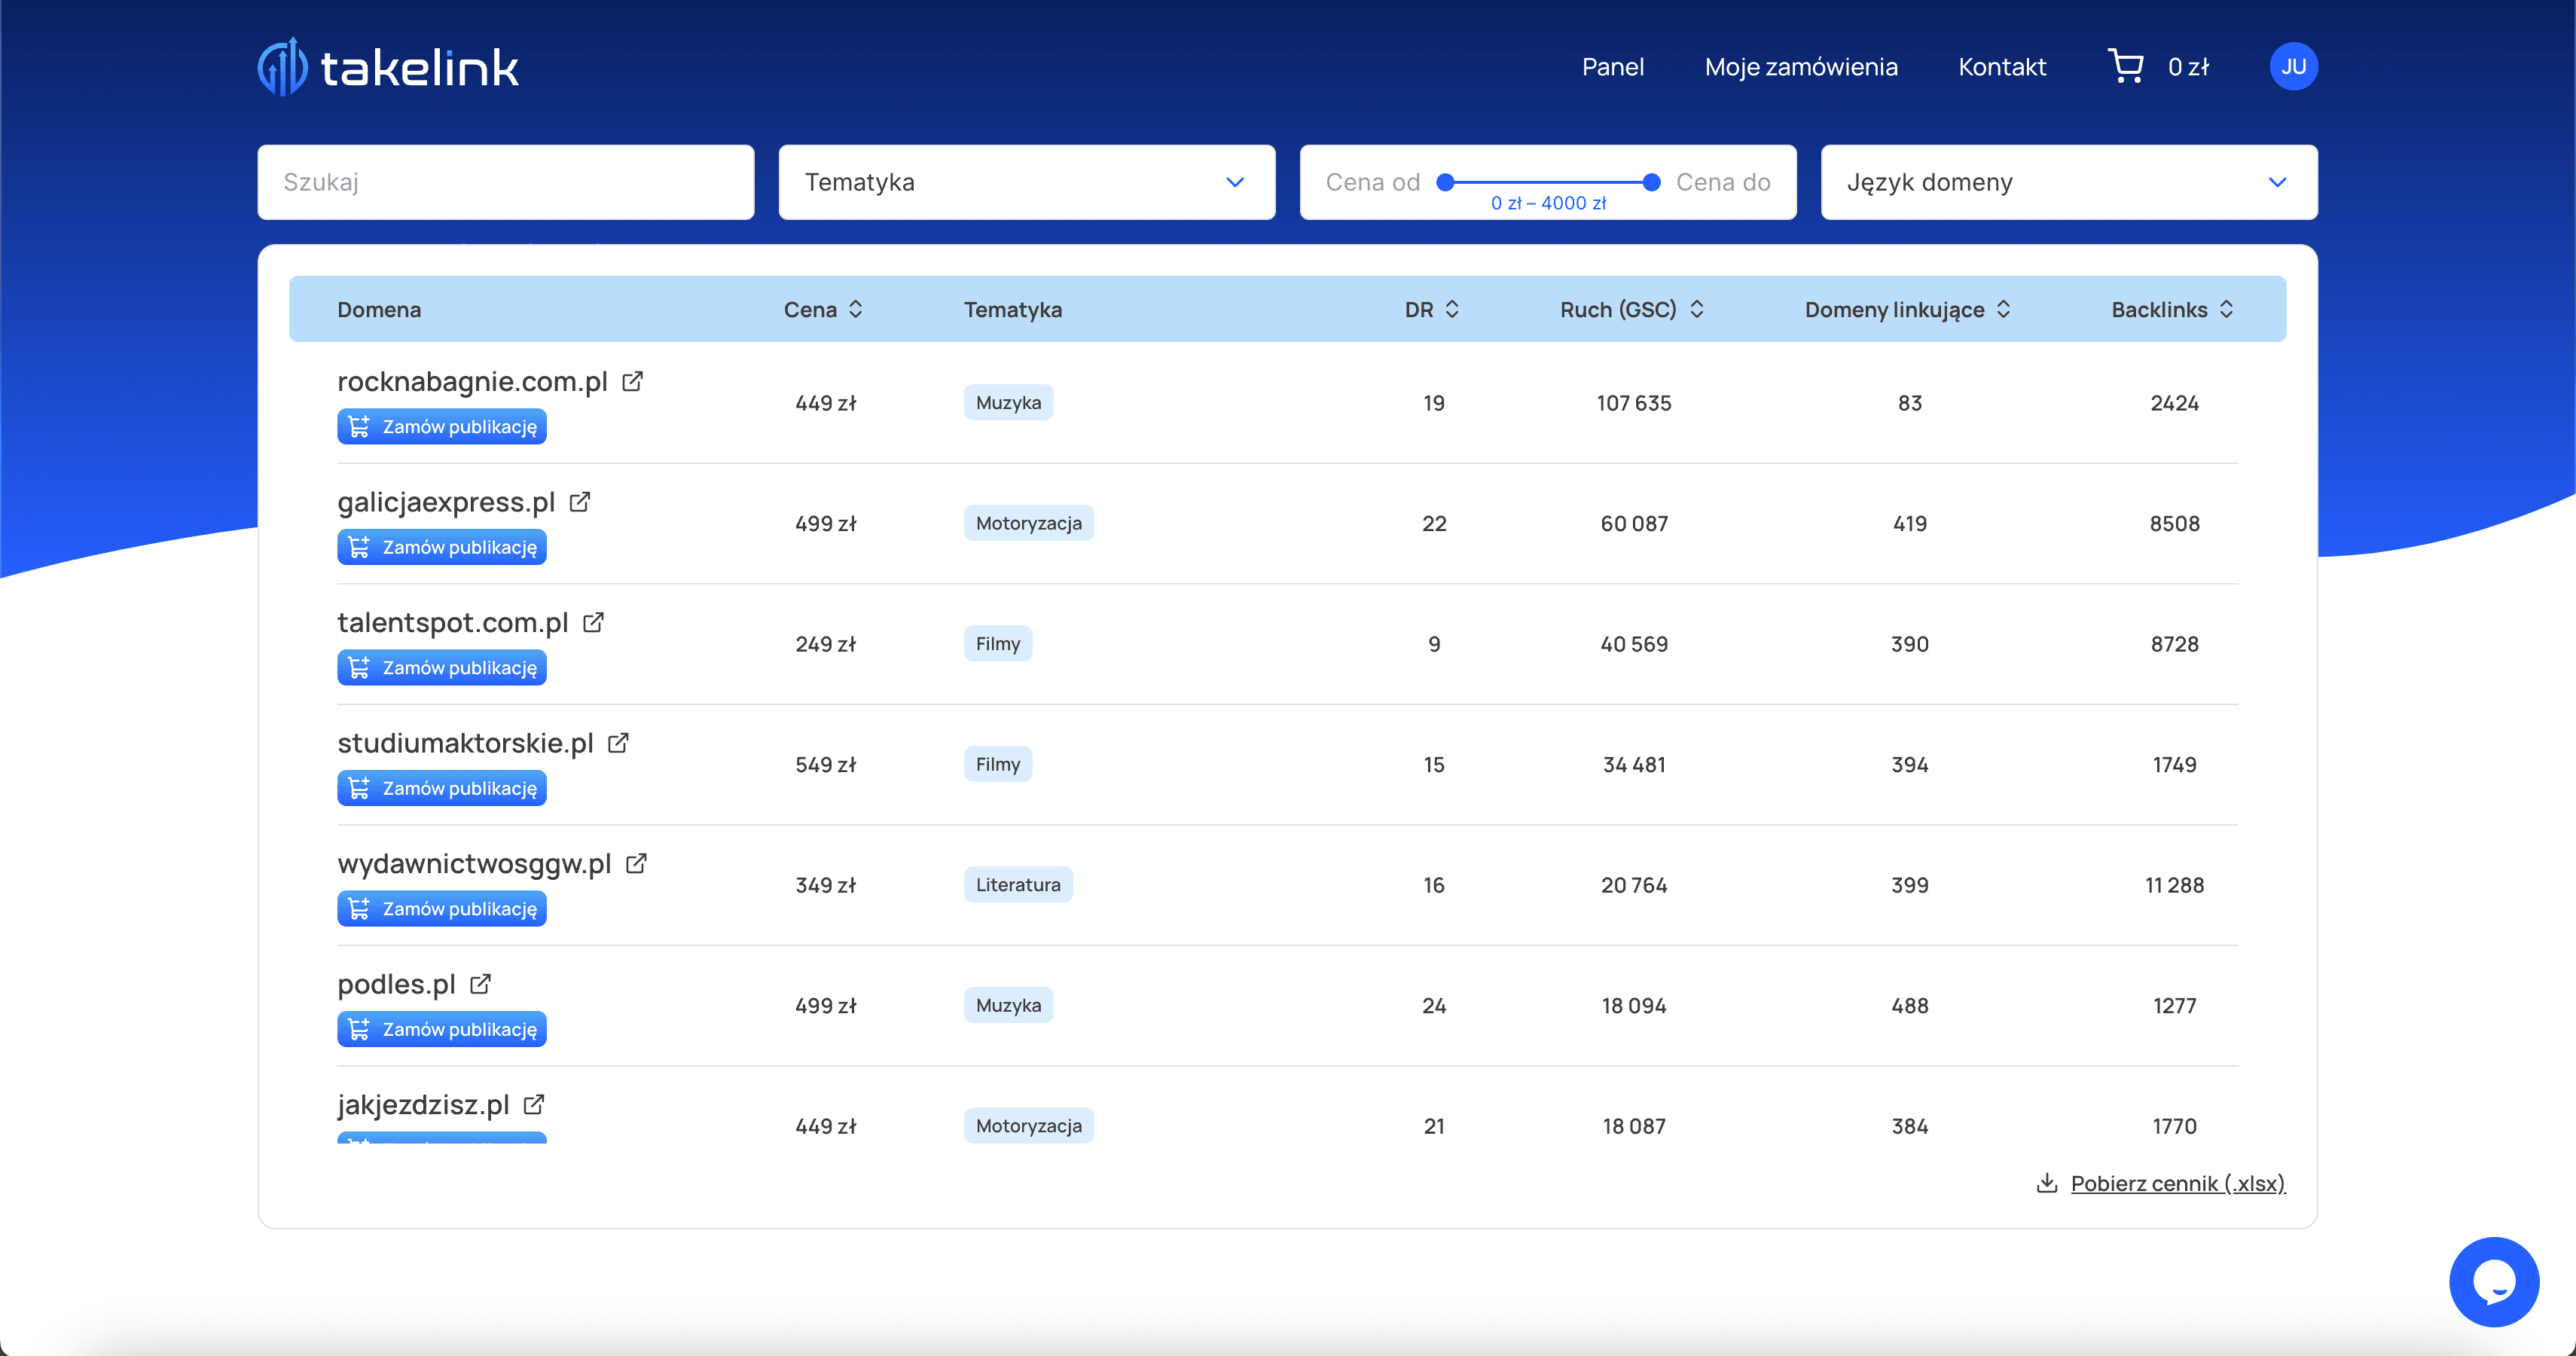Sort by Ruch (GSC) column arrows
Image resolution: width=2576 pixels, height=1356 pixels.
1697,309
